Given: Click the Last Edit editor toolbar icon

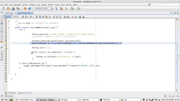Looking at the screenshot, I should coord(23,17).
